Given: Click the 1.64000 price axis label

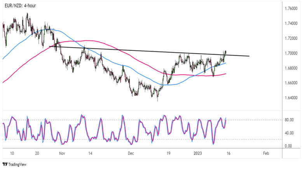Looking at the screenshot, I should click(x=291, y=98).
